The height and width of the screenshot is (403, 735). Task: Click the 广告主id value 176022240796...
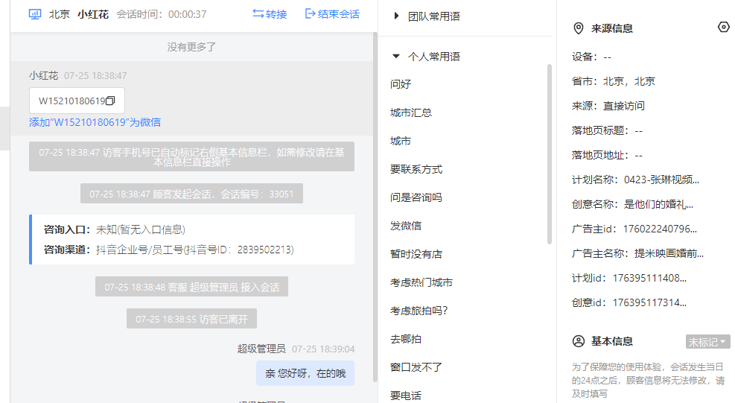point(660,229)
